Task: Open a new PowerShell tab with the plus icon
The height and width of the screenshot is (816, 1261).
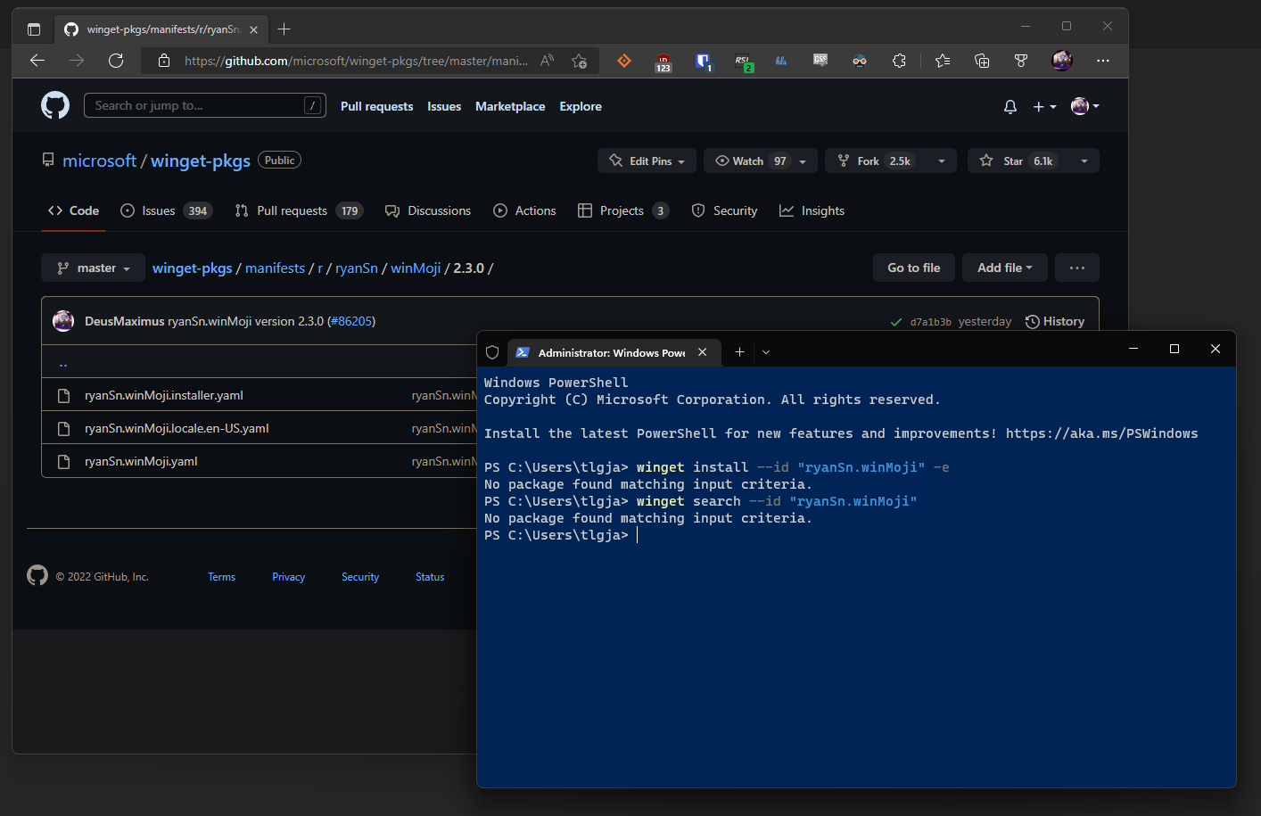Action: [739, 352]
